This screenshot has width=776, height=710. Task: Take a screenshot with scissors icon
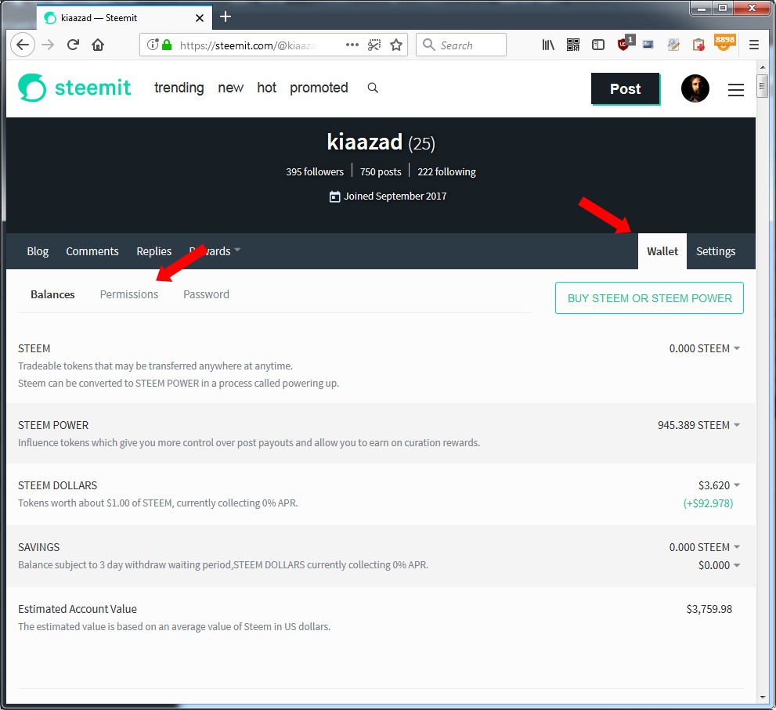point(374,45)
